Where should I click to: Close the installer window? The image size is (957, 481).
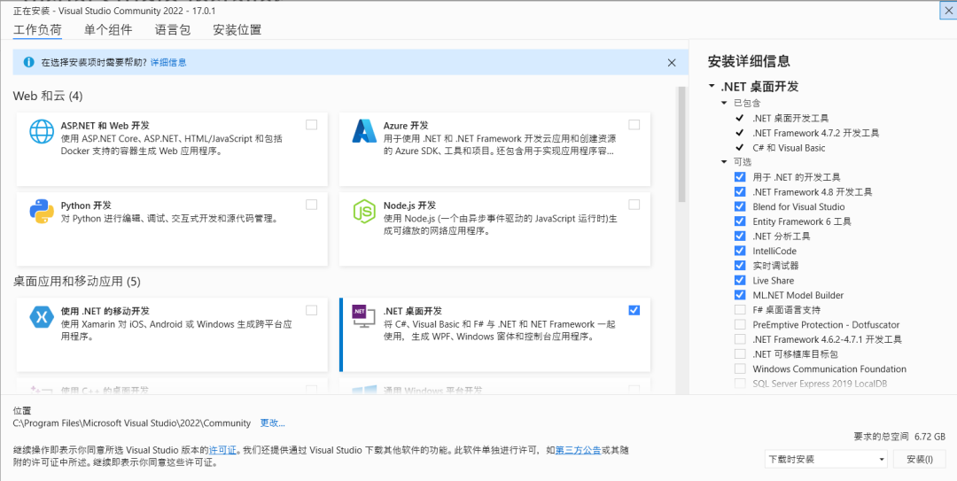tap(949, 11)
